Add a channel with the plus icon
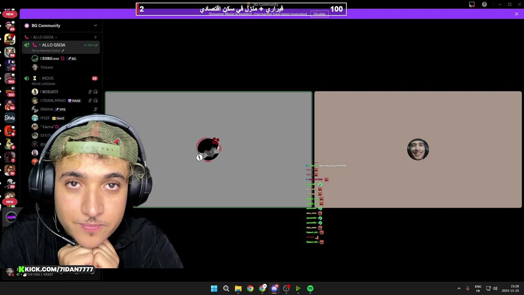 pyautogui.click(x=95, y=37)
